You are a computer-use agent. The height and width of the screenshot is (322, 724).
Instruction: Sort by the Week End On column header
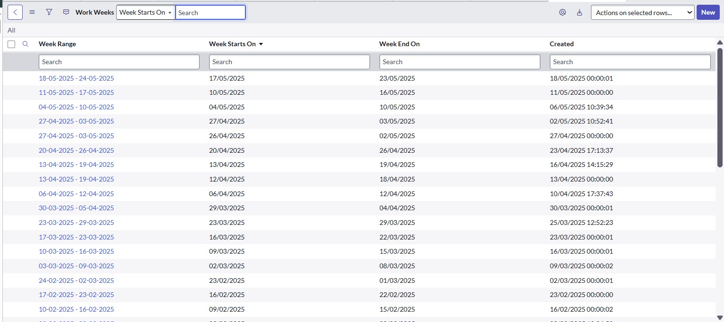coord(399,44)
